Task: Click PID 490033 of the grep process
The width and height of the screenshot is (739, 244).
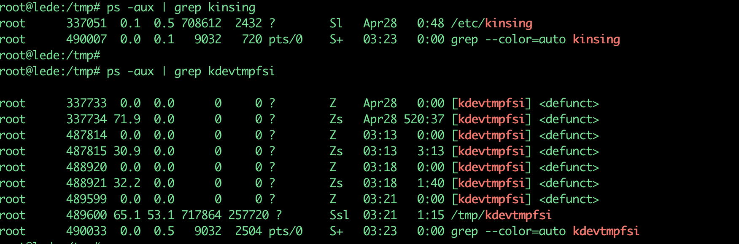Action: (86, 231)
